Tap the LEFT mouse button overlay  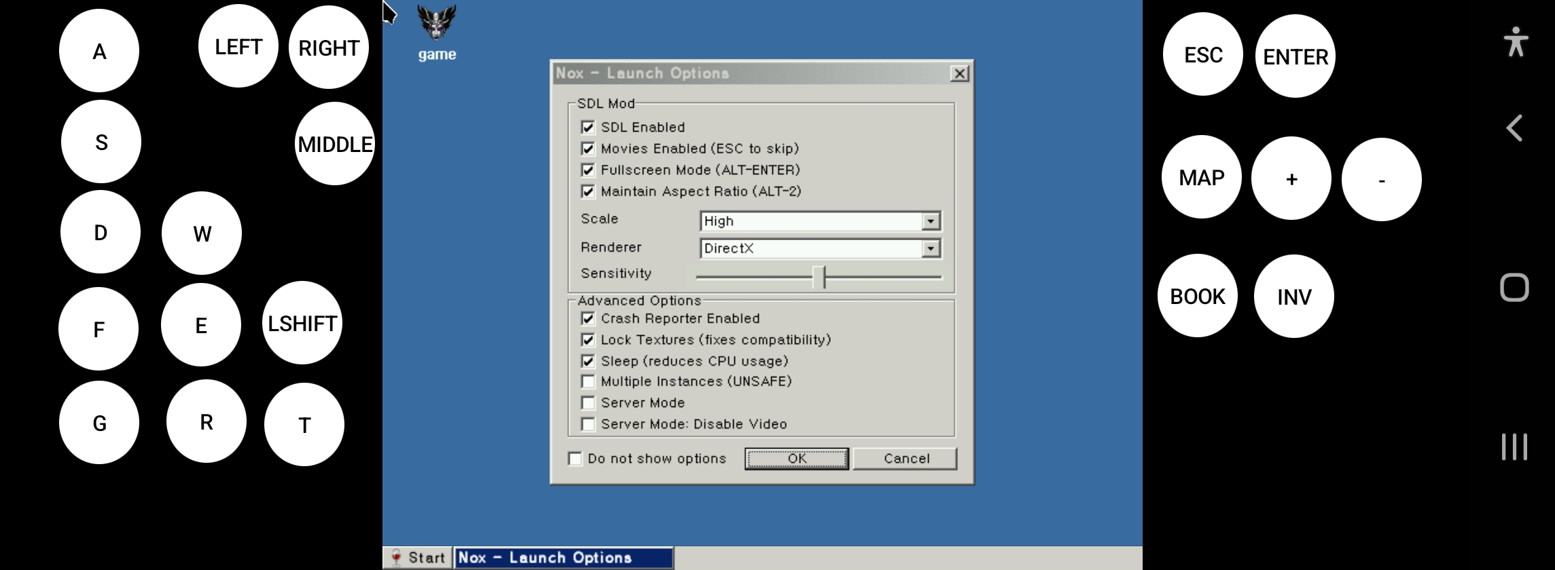(238, 46)
